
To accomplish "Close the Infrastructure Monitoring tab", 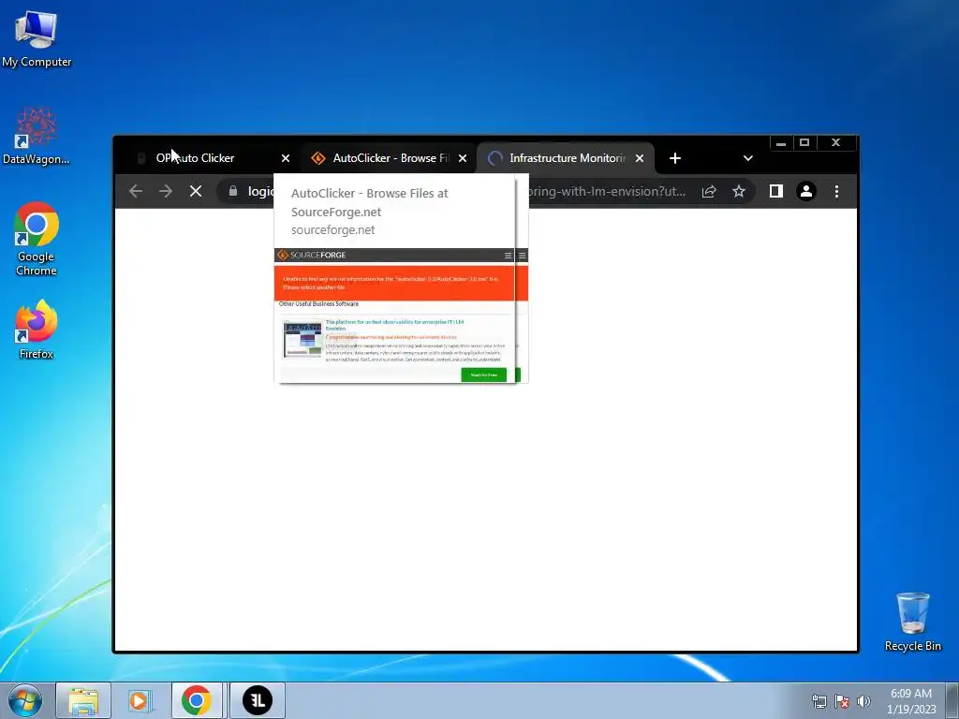I will pos(640,158).
